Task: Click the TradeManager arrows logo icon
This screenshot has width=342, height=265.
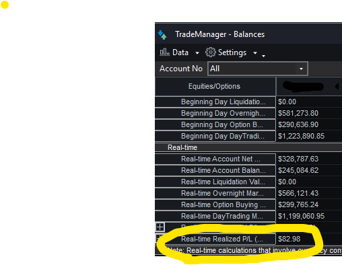Action: tap(162, 35)
